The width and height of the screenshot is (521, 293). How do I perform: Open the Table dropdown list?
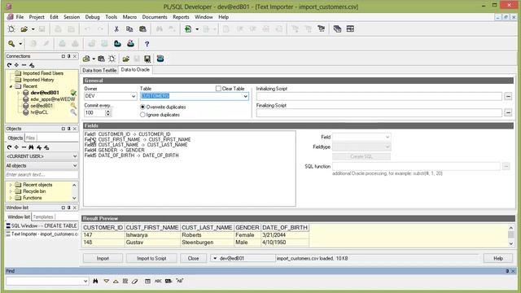tap(245, 96)
